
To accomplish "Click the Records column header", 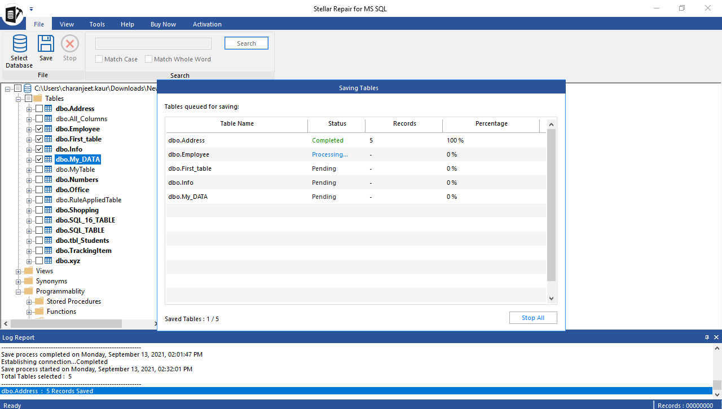I will tap(404, 124).
